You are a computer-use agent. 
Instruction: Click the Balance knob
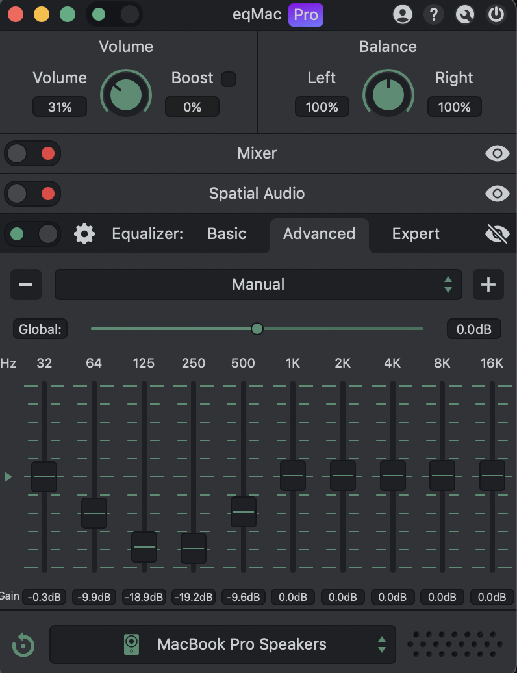[388, 94]
